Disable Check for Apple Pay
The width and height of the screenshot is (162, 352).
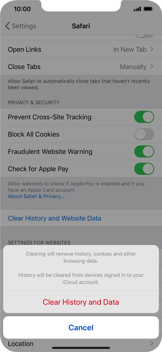pos(144,169)
